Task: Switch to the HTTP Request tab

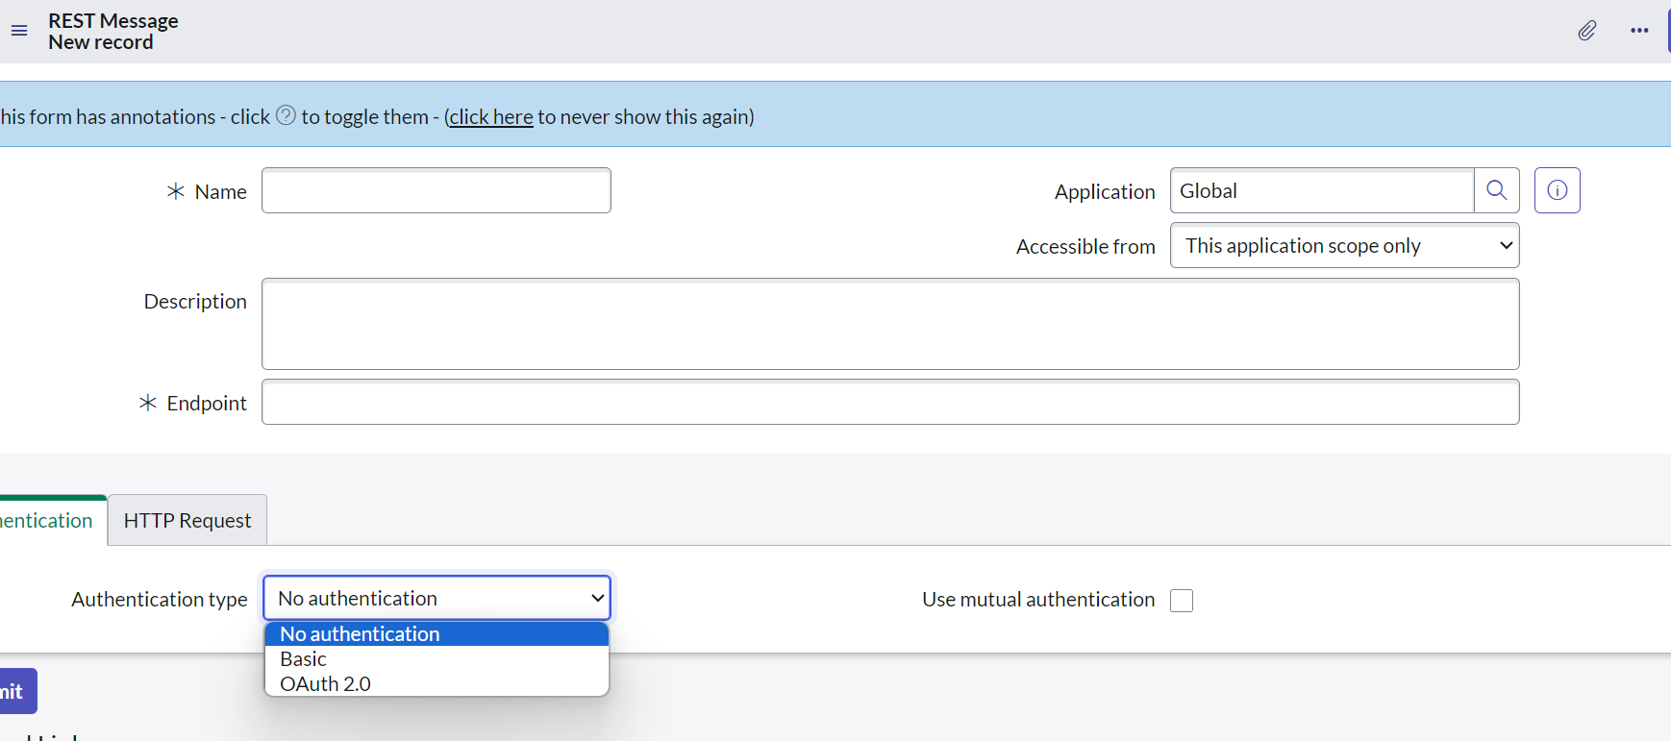Action: (187, 521)
